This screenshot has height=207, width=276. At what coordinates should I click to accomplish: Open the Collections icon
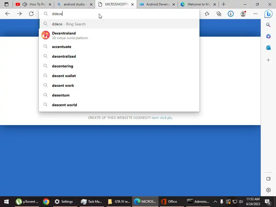pos(219,14)
